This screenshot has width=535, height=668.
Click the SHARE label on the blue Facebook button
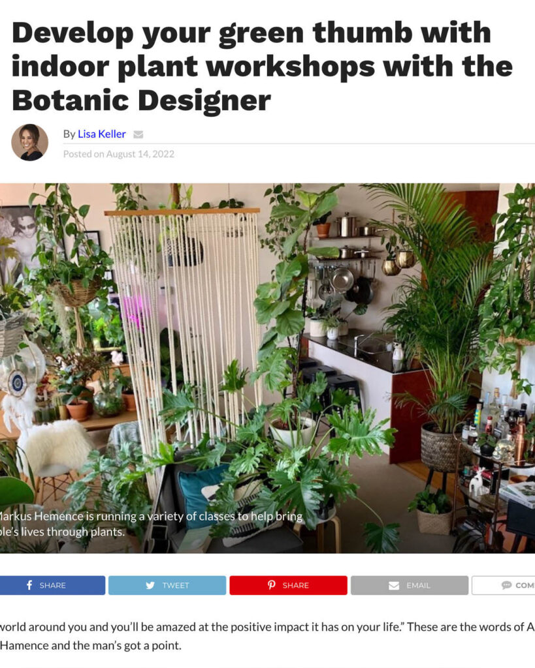52,585
